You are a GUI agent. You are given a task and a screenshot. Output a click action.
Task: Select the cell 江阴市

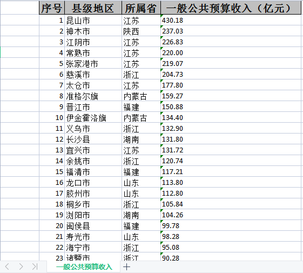tap(93, 42)
